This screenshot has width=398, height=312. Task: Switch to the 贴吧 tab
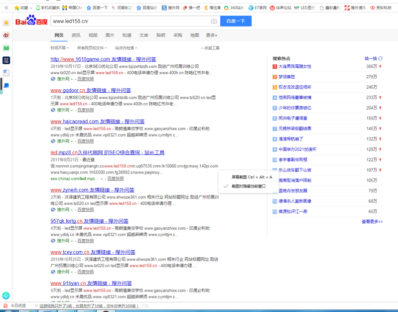161,35
